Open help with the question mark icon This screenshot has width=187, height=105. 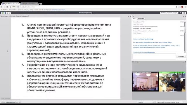180,13
